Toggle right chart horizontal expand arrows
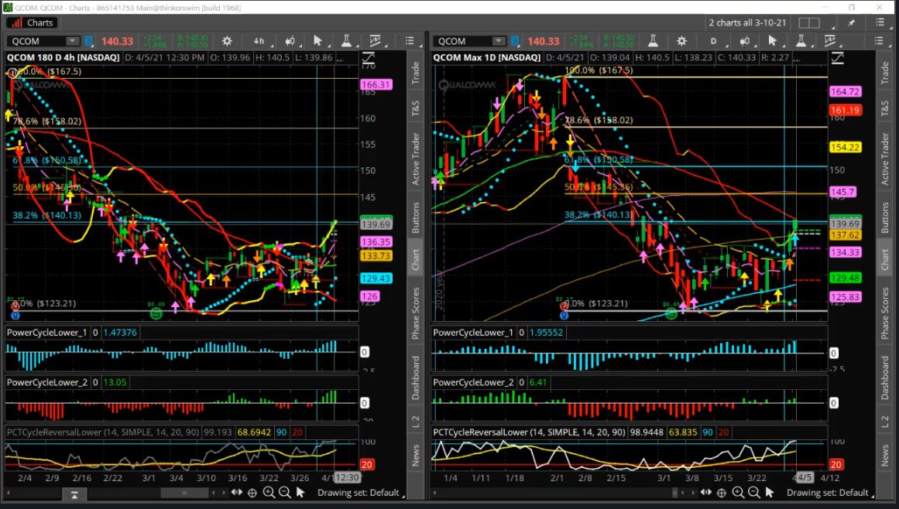 point(705,493)
